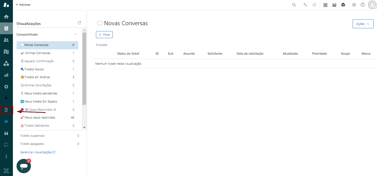377x176 pixels.
Task: Open the notifications bell icon
Action: click(x=314, y=5)
